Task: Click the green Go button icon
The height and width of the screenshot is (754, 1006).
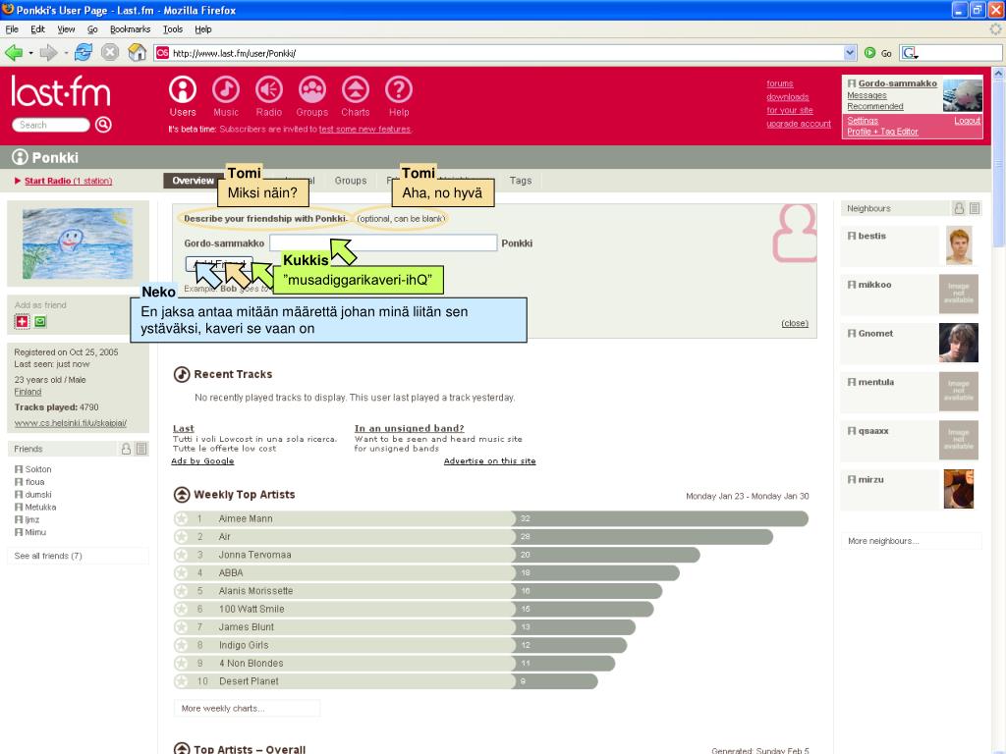Action: 870,53
